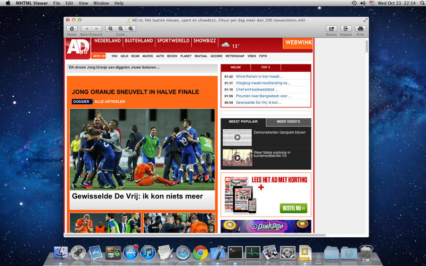Open the Window menu
Image resolution: width=426 pixels, height=266 pixels.
point(101,3)
